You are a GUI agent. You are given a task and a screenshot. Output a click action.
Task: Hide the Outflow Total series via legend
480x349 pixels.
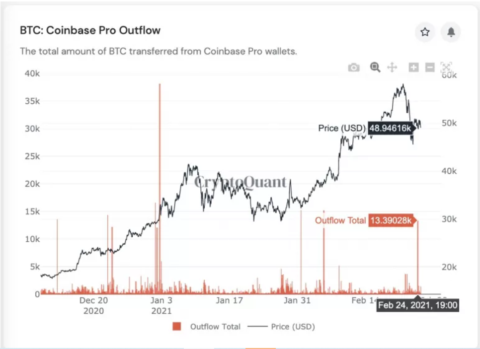point(215,327)
